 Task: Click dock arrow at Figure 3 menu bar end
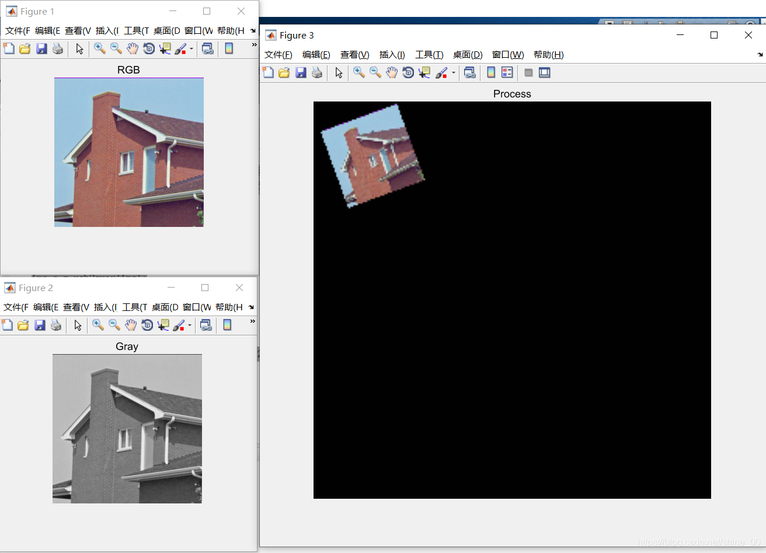tap(760, 54)
